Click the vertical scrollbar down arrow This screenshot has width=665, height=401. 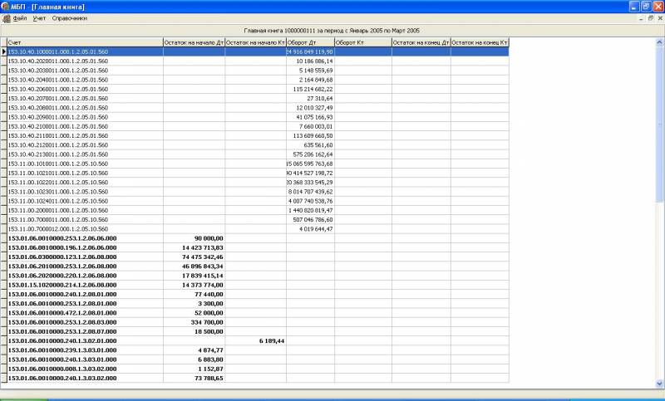coord(659,384)
